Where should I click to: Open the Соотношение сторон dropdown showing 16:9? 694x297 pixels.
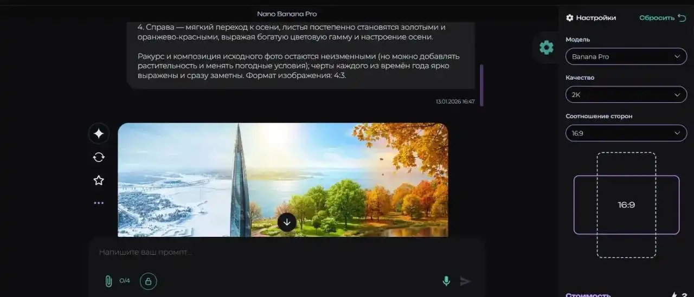626,133
